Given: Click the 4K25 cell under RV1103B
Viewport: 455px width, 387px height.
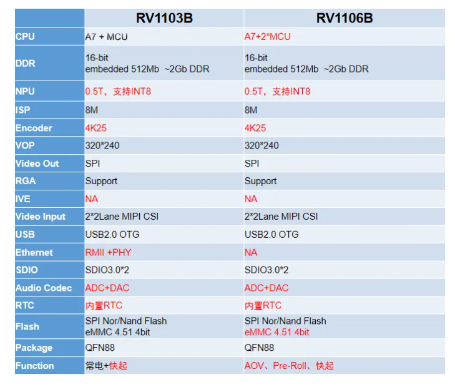Looking at the screenshot, I should coord(96,128).
